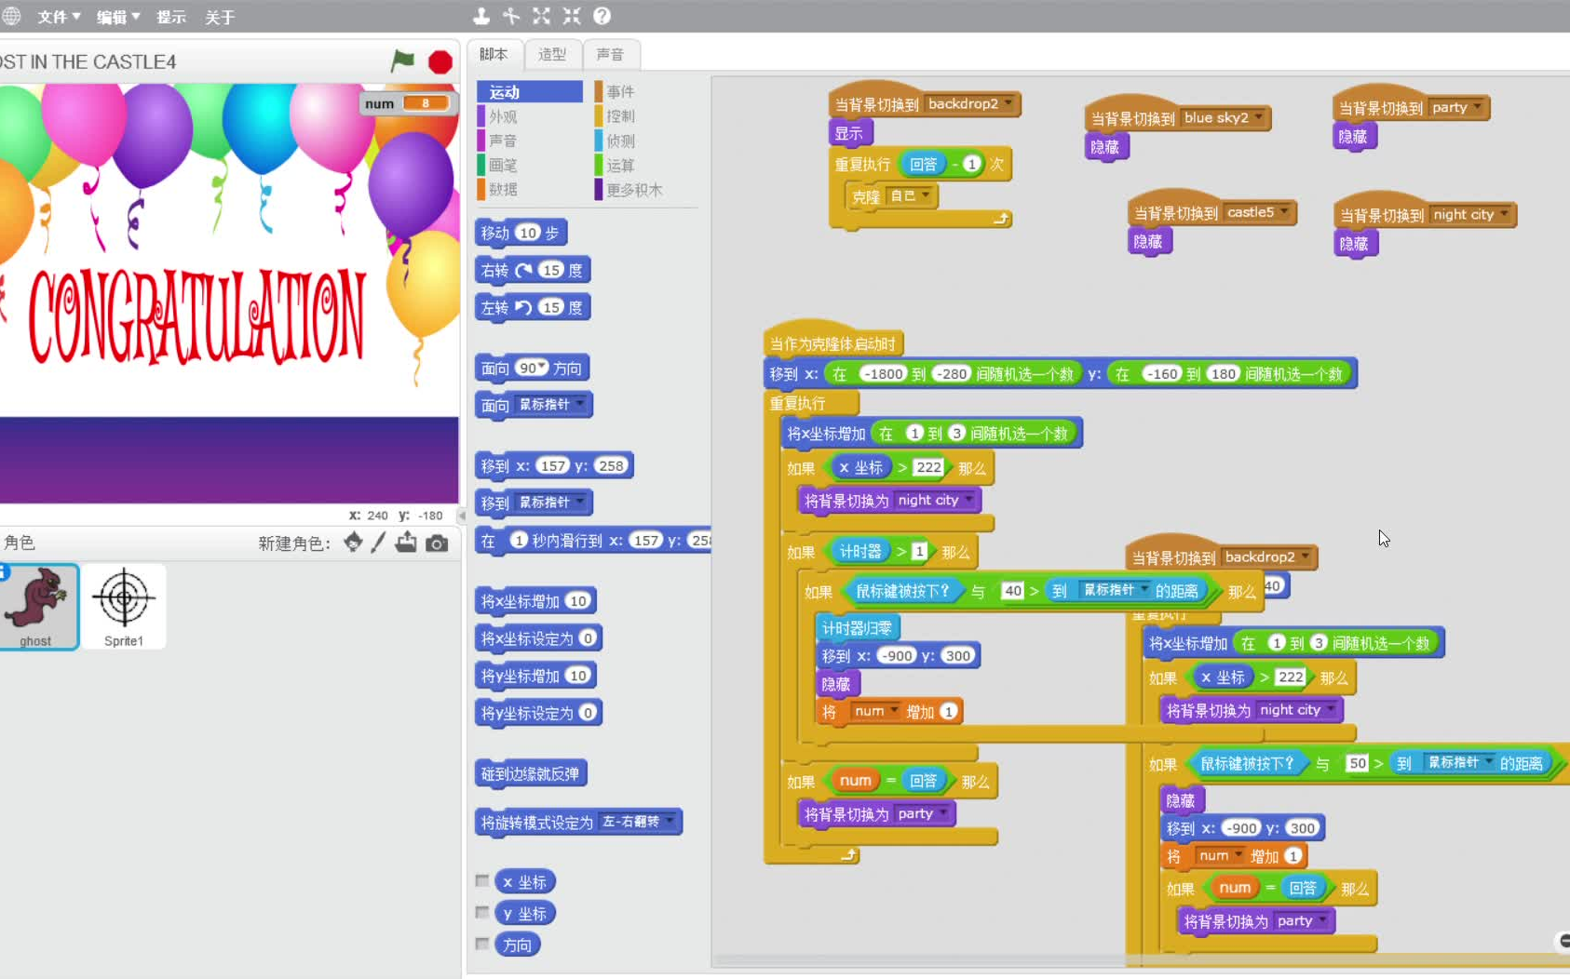Create a new sprite with the camera icon
1570x979 pixels.
[437, 543]
